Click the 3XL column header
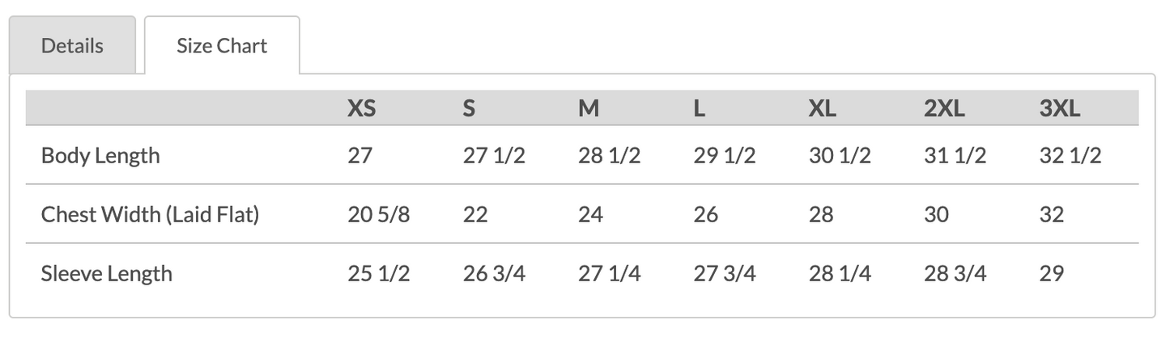This screenshot has height=337, width=1170. pos(1060,108)
